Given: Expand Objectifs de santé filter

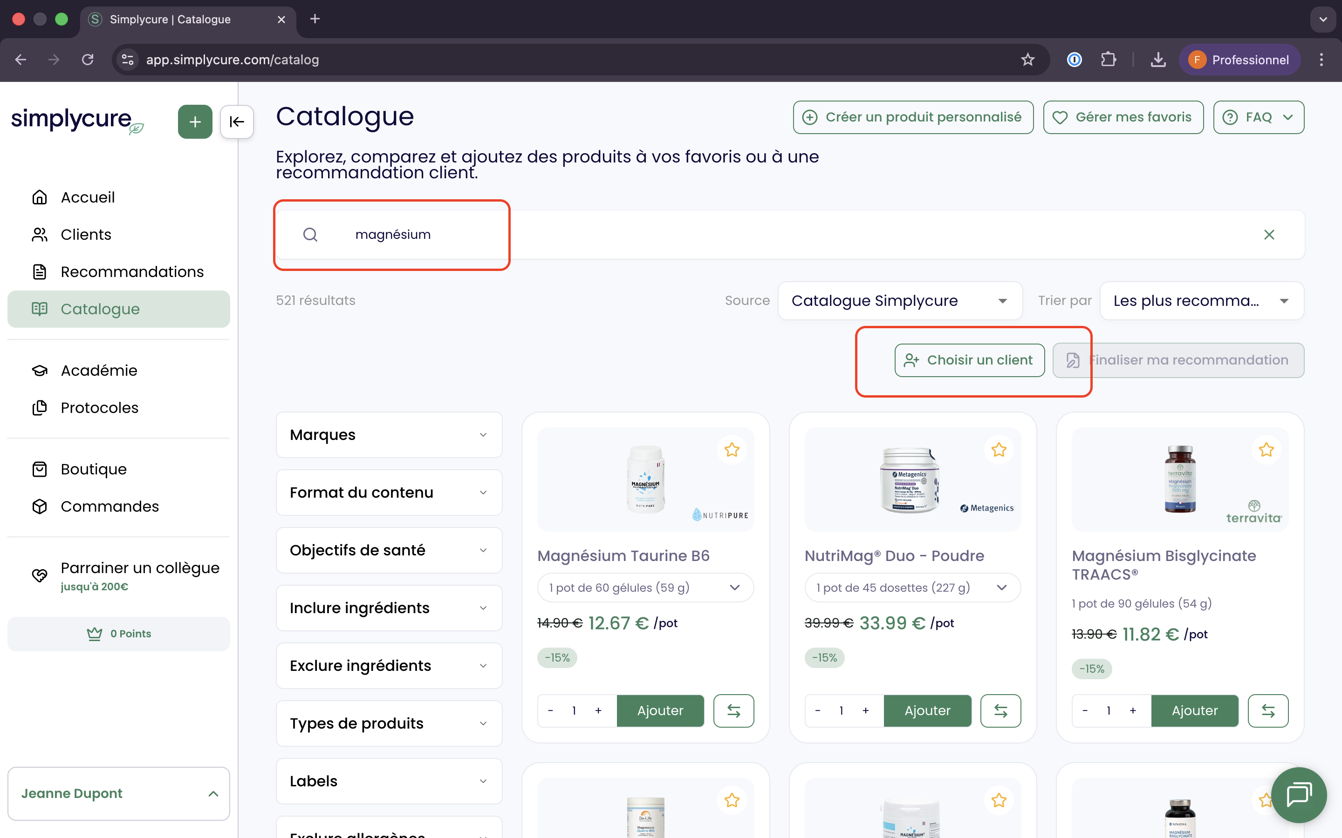Looking at the screenshot, I should pos(389,550).
